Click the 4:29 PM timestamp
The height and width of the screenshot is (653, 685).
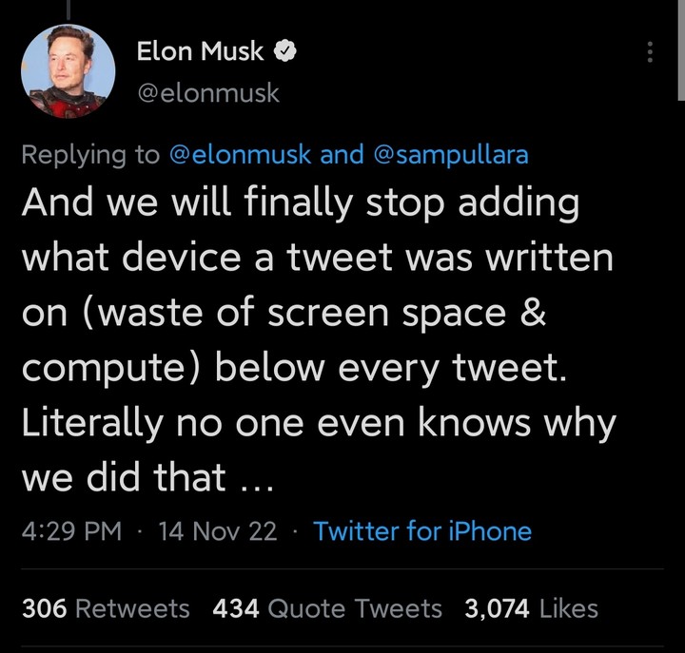click(x=71, y=530)
